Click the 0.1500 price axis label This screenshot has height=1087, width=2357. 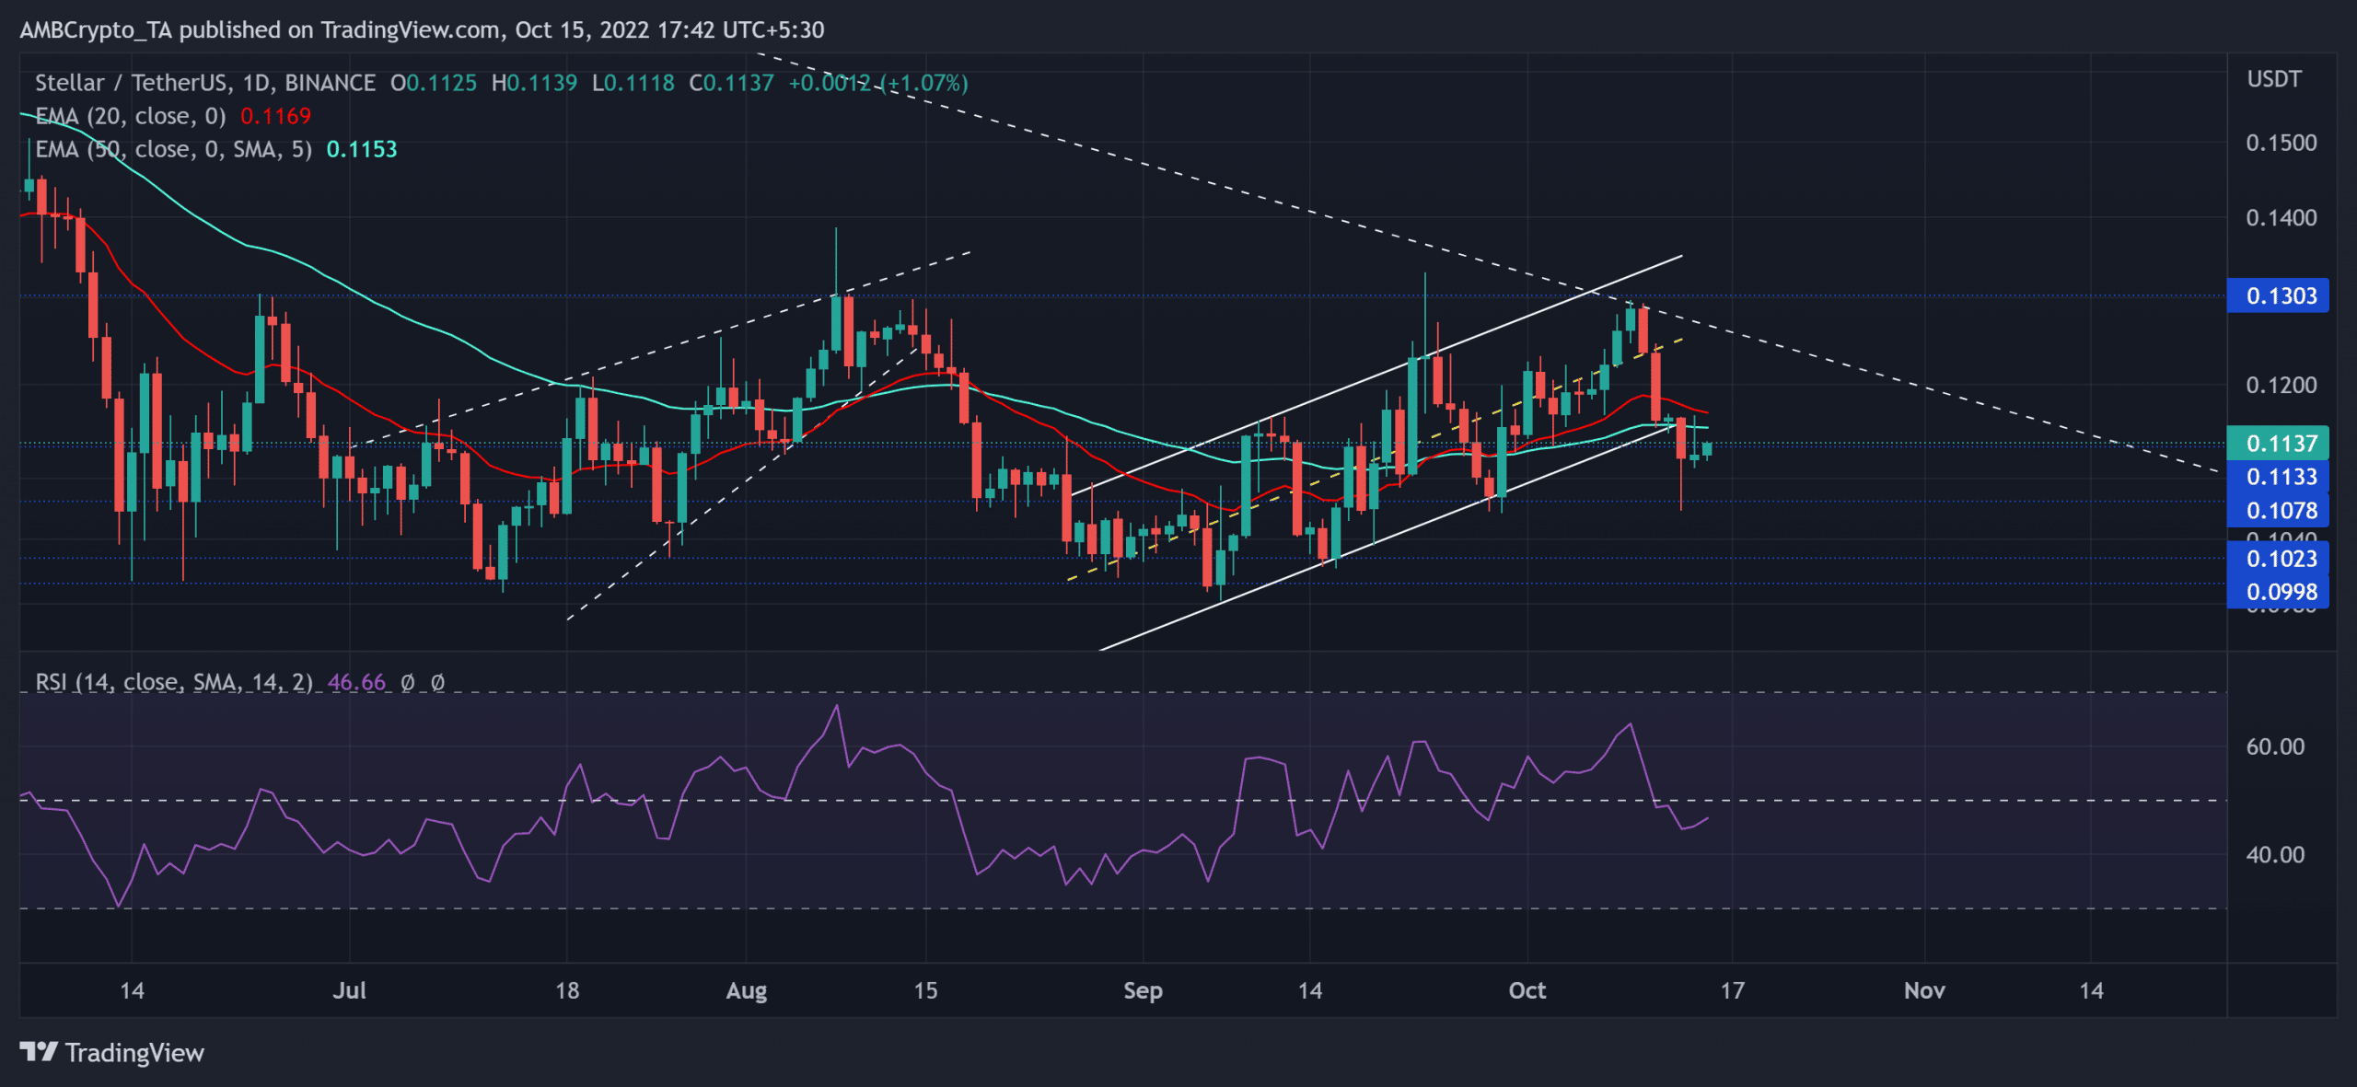2281,143
